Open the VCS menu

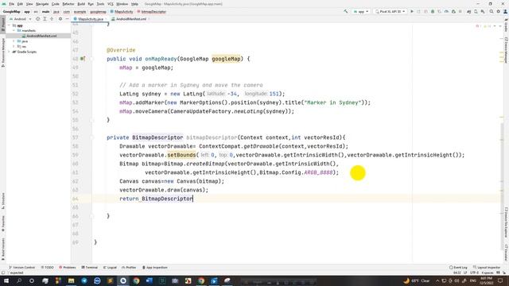111,4
